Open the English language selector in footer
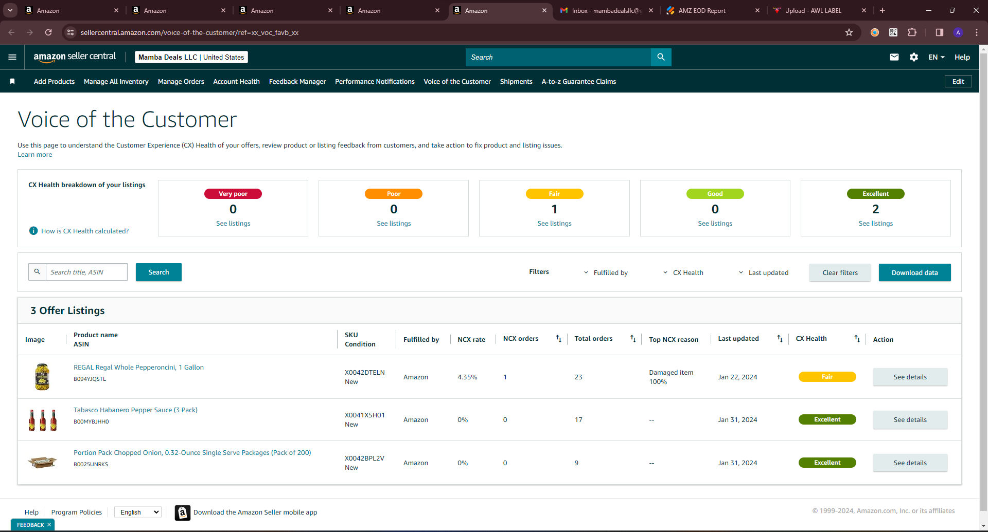Screen dimensions: 988x532 138,512
